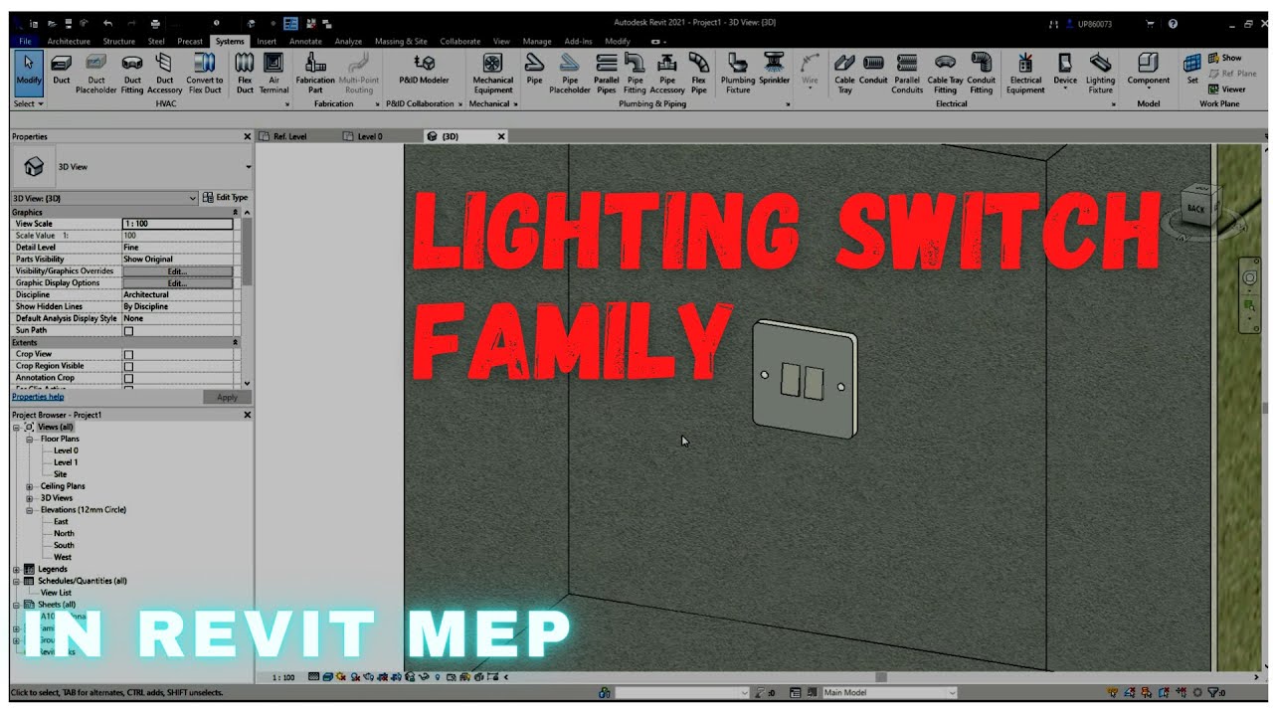Select the Pipe Accessory tool
This screenshot has height=716, width=1273.
[667, 73]
